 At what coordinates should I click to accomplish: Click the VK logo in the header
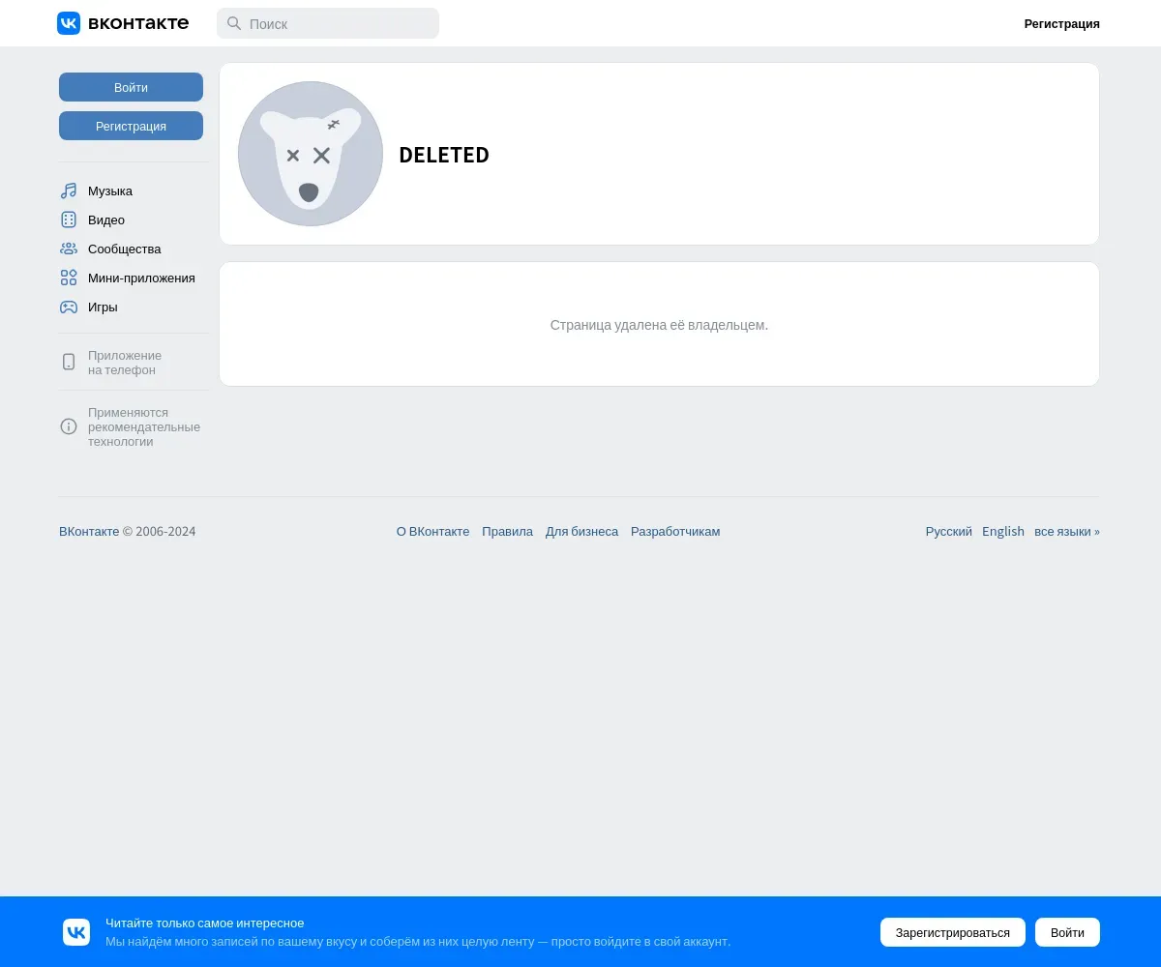69,23
